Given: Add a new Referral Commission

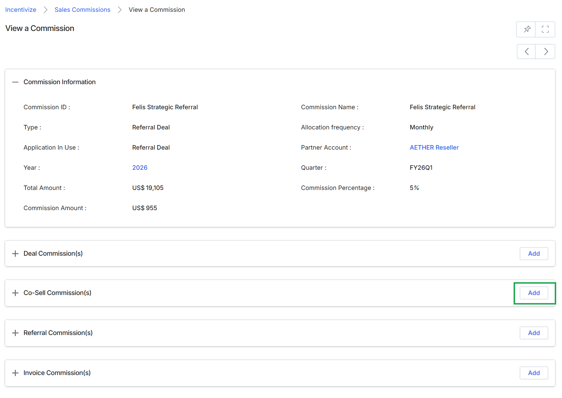Looking at the screenshot, I should tap(534, 333).
